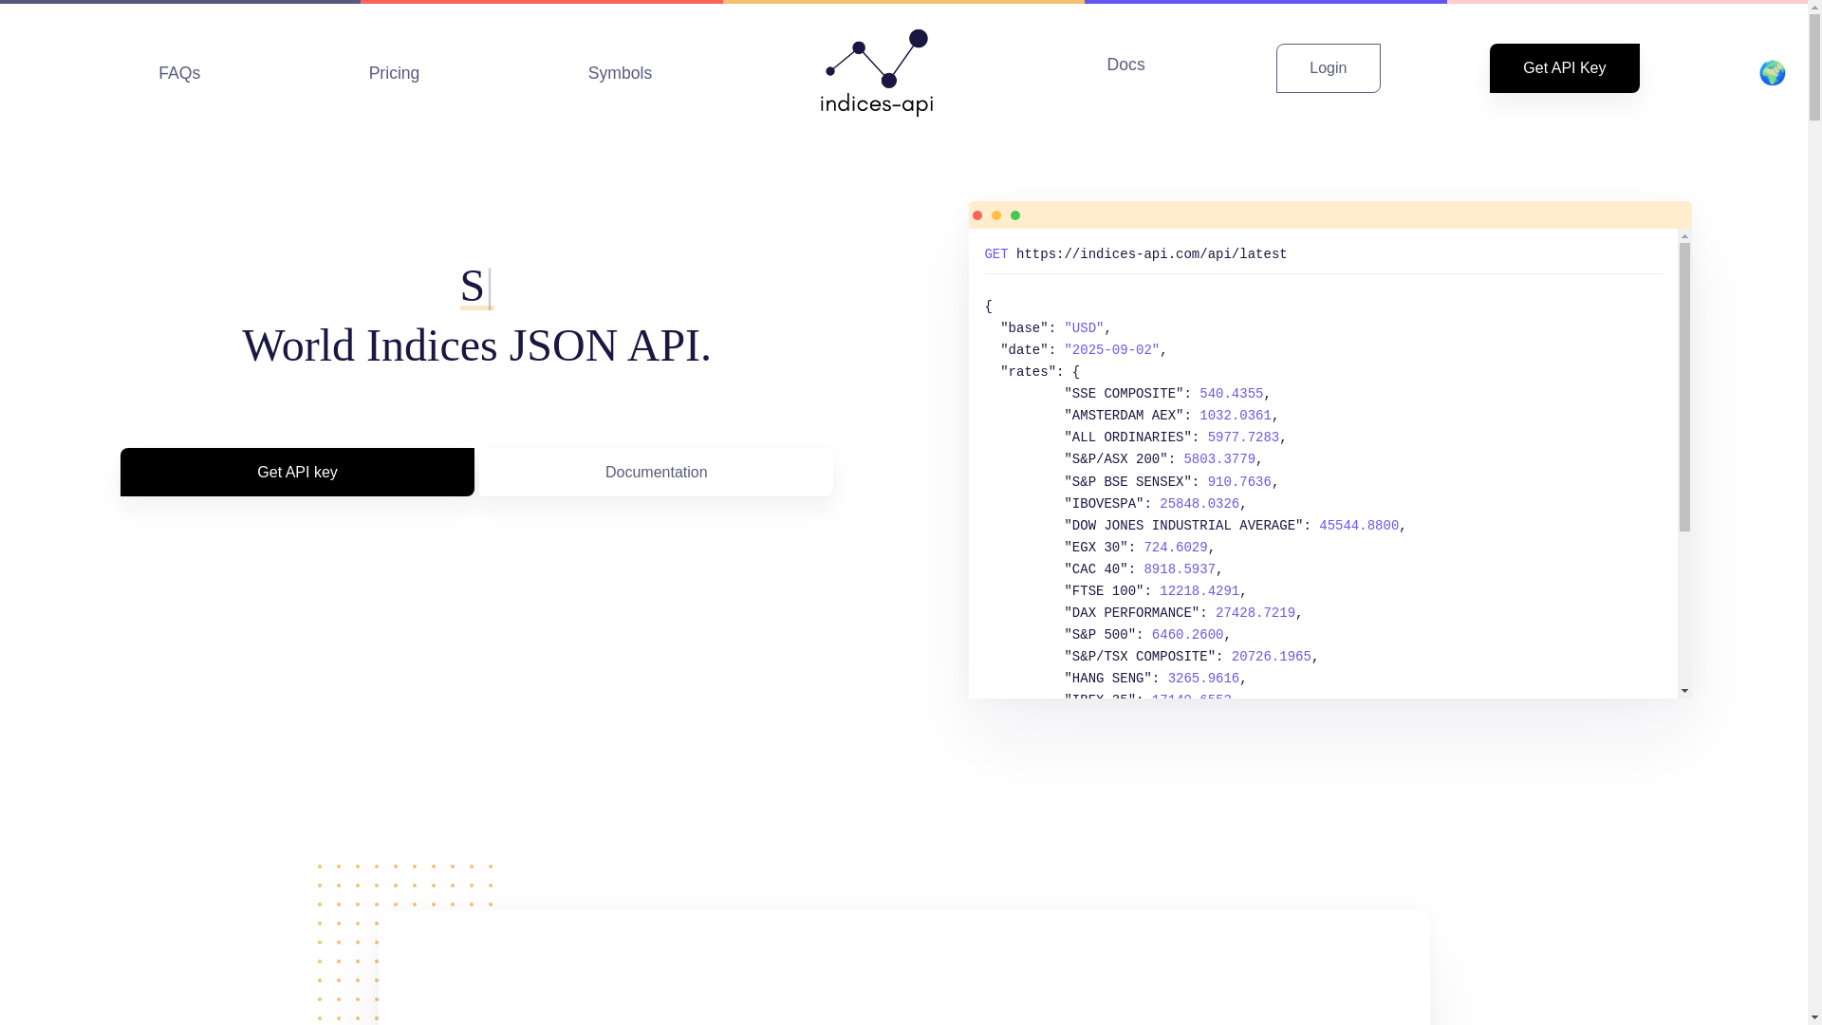Click the "USD" base value
Image resolution: width=1822 pixels, height=1025 pixels.
(1084, 328)
